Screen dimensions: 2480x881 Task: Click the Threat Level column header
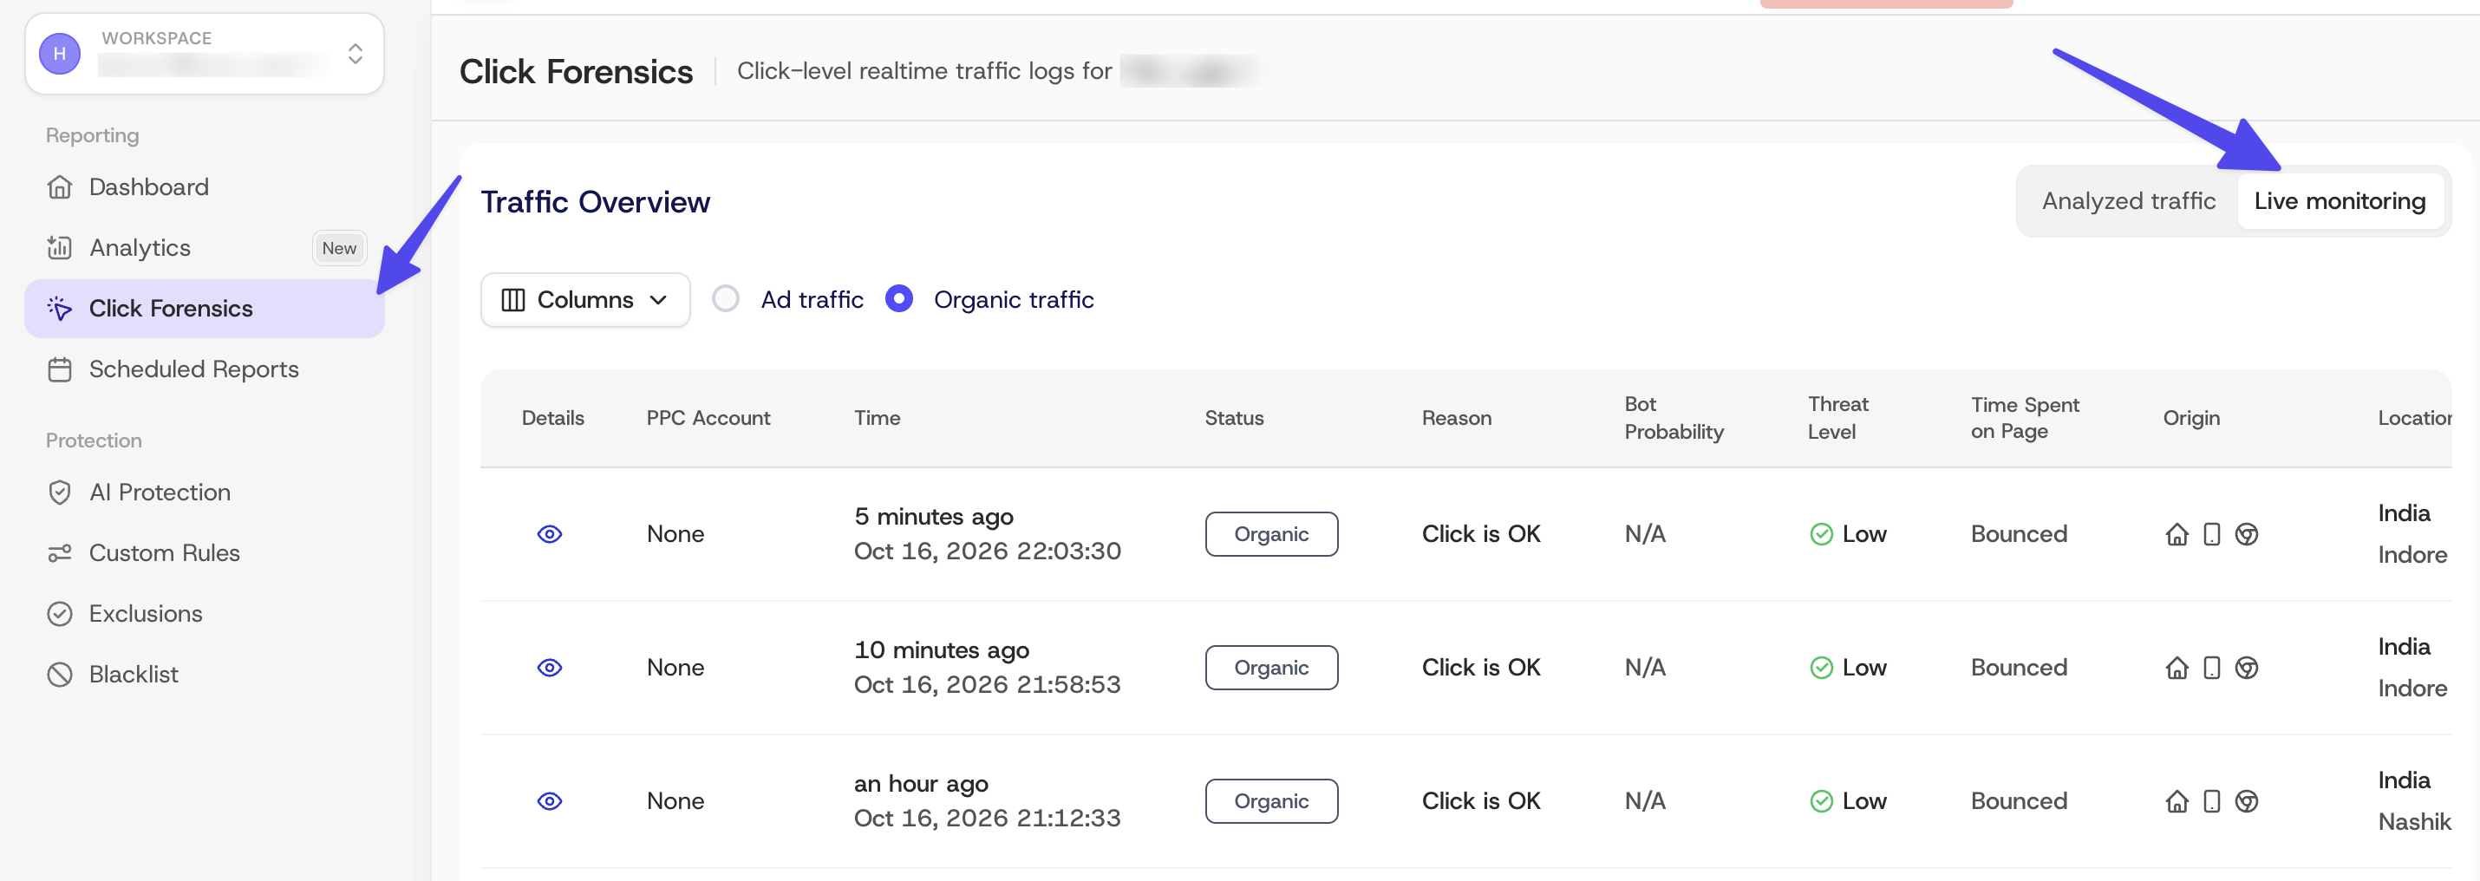point(1837,418)
